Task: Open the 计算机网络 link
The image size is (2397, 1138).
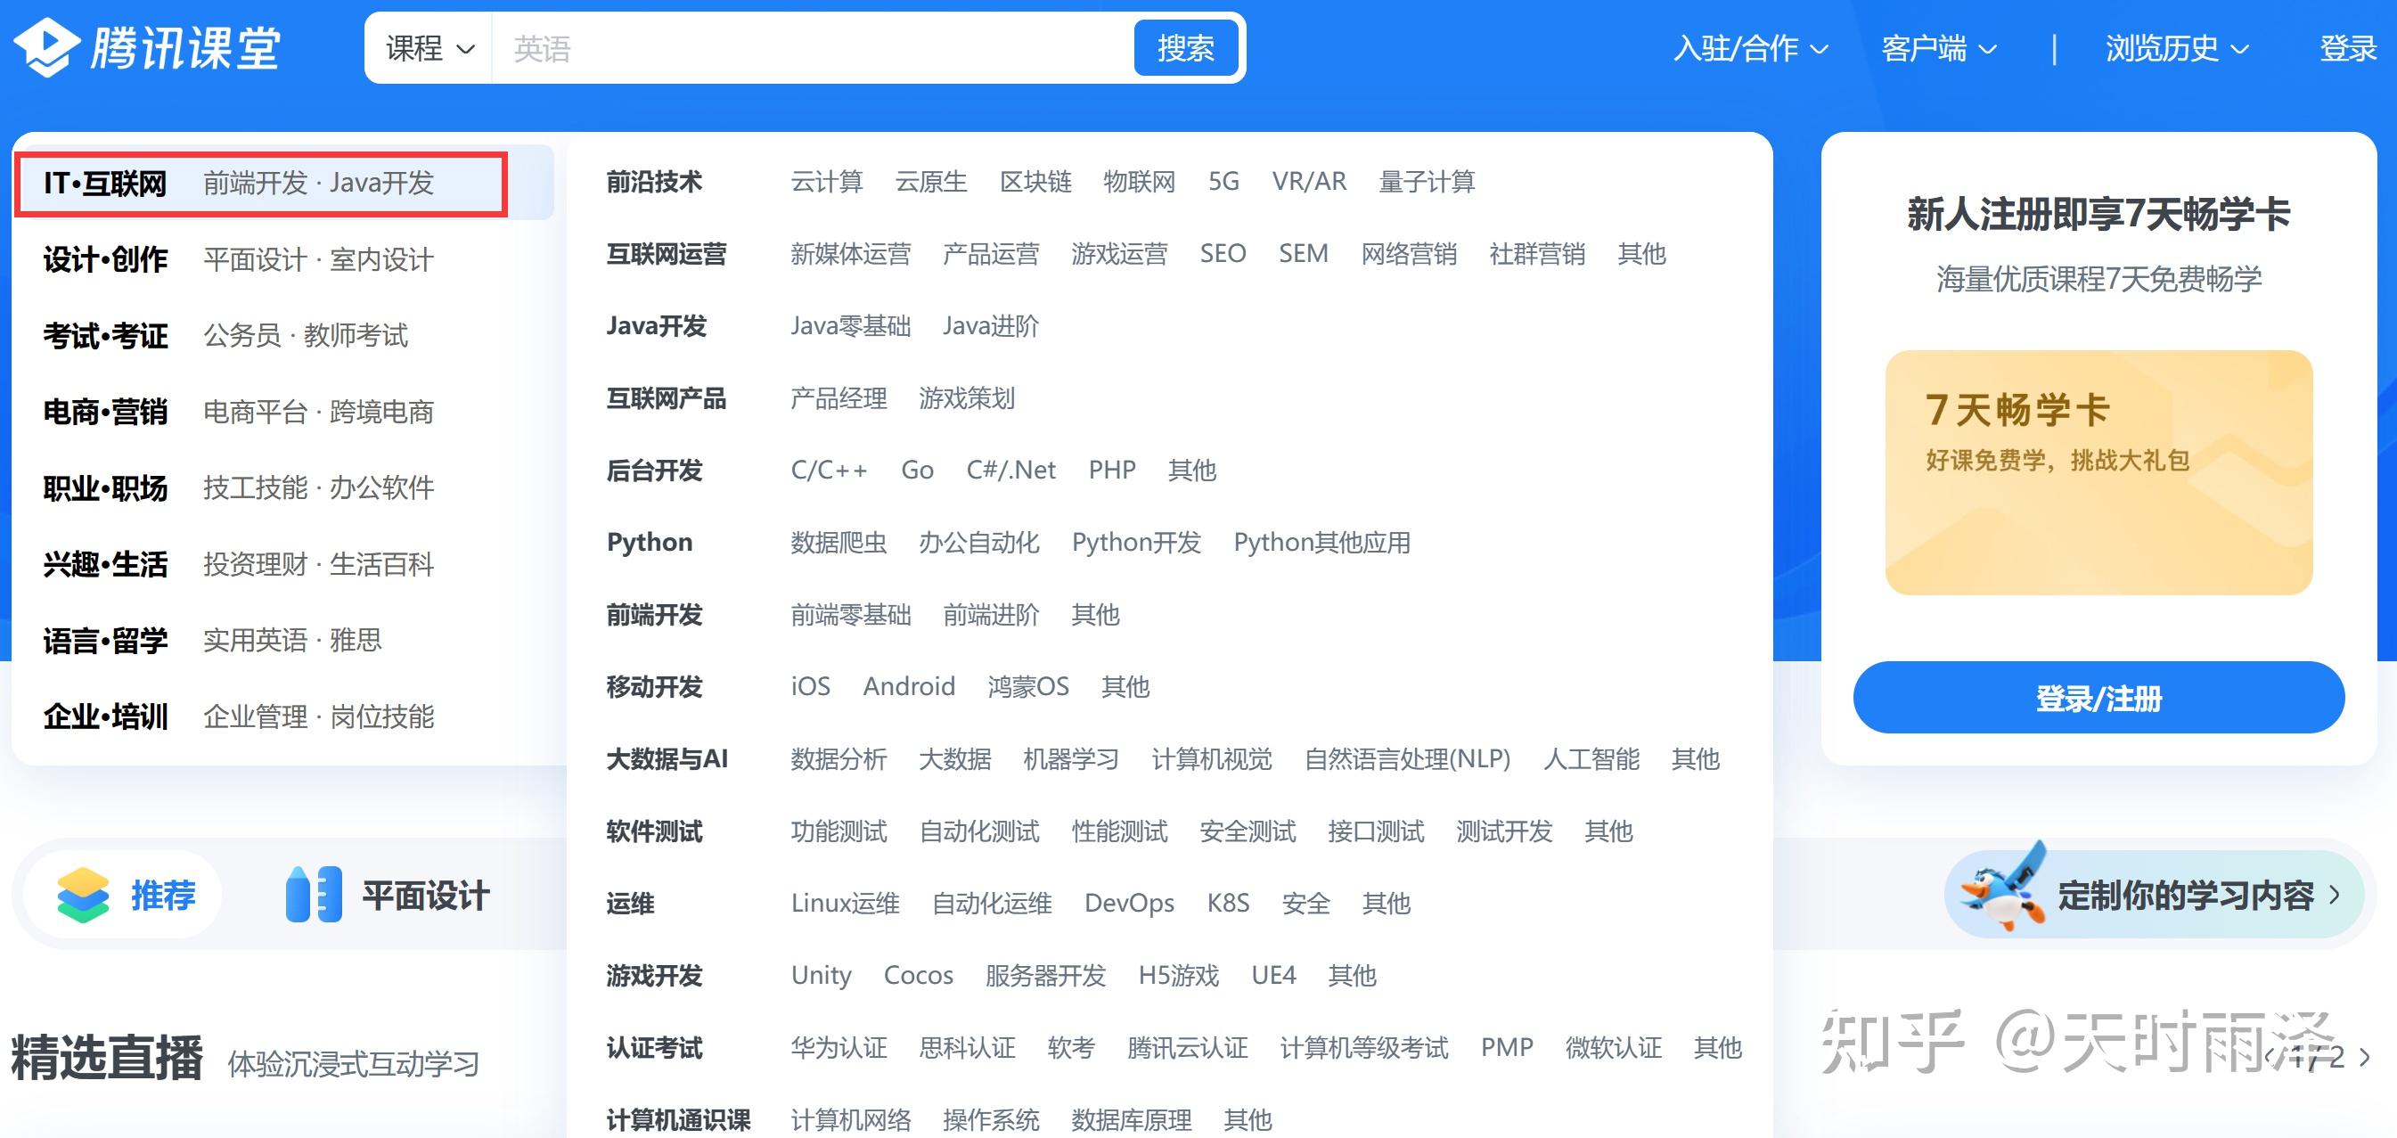Action: pos(850,1119)
